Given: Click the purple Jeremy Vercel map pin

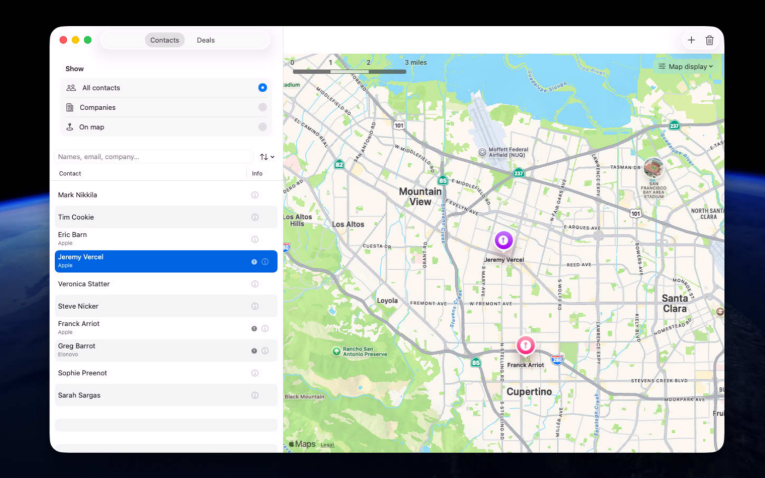Looking at the screenshot, I should [503, 240].
